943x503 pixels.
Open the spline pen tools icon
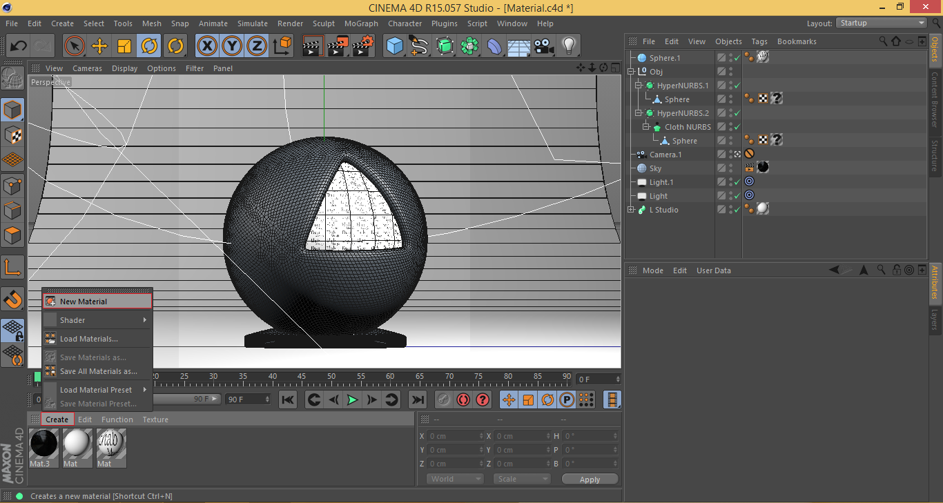point(420,46)
